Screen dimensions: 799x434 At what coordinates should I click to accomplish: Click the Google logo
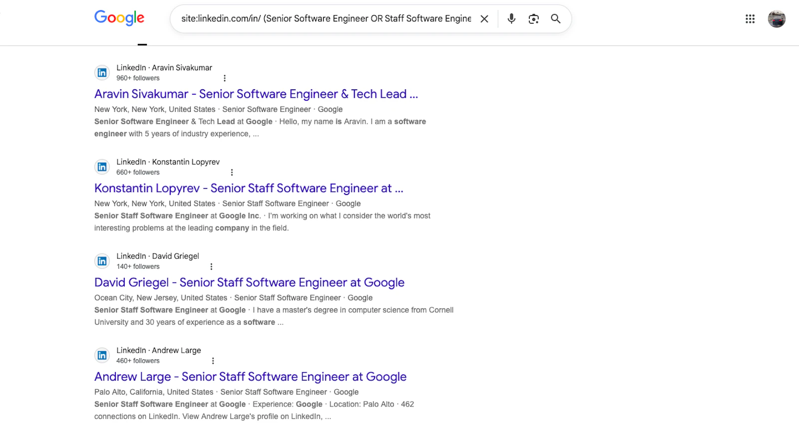pyautogui.click(x=119, y=18)
